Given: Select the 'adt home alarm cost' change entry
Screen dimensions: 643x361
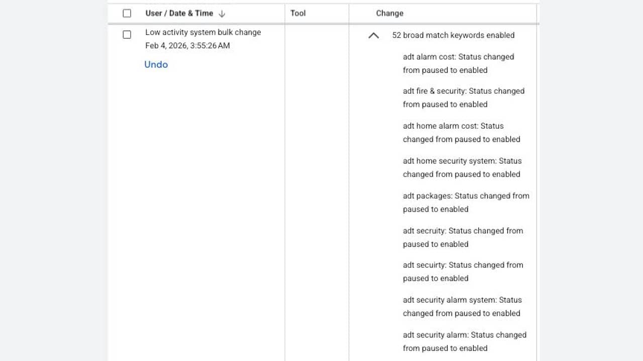Looking at the screenshot, I should coord(461,133).
